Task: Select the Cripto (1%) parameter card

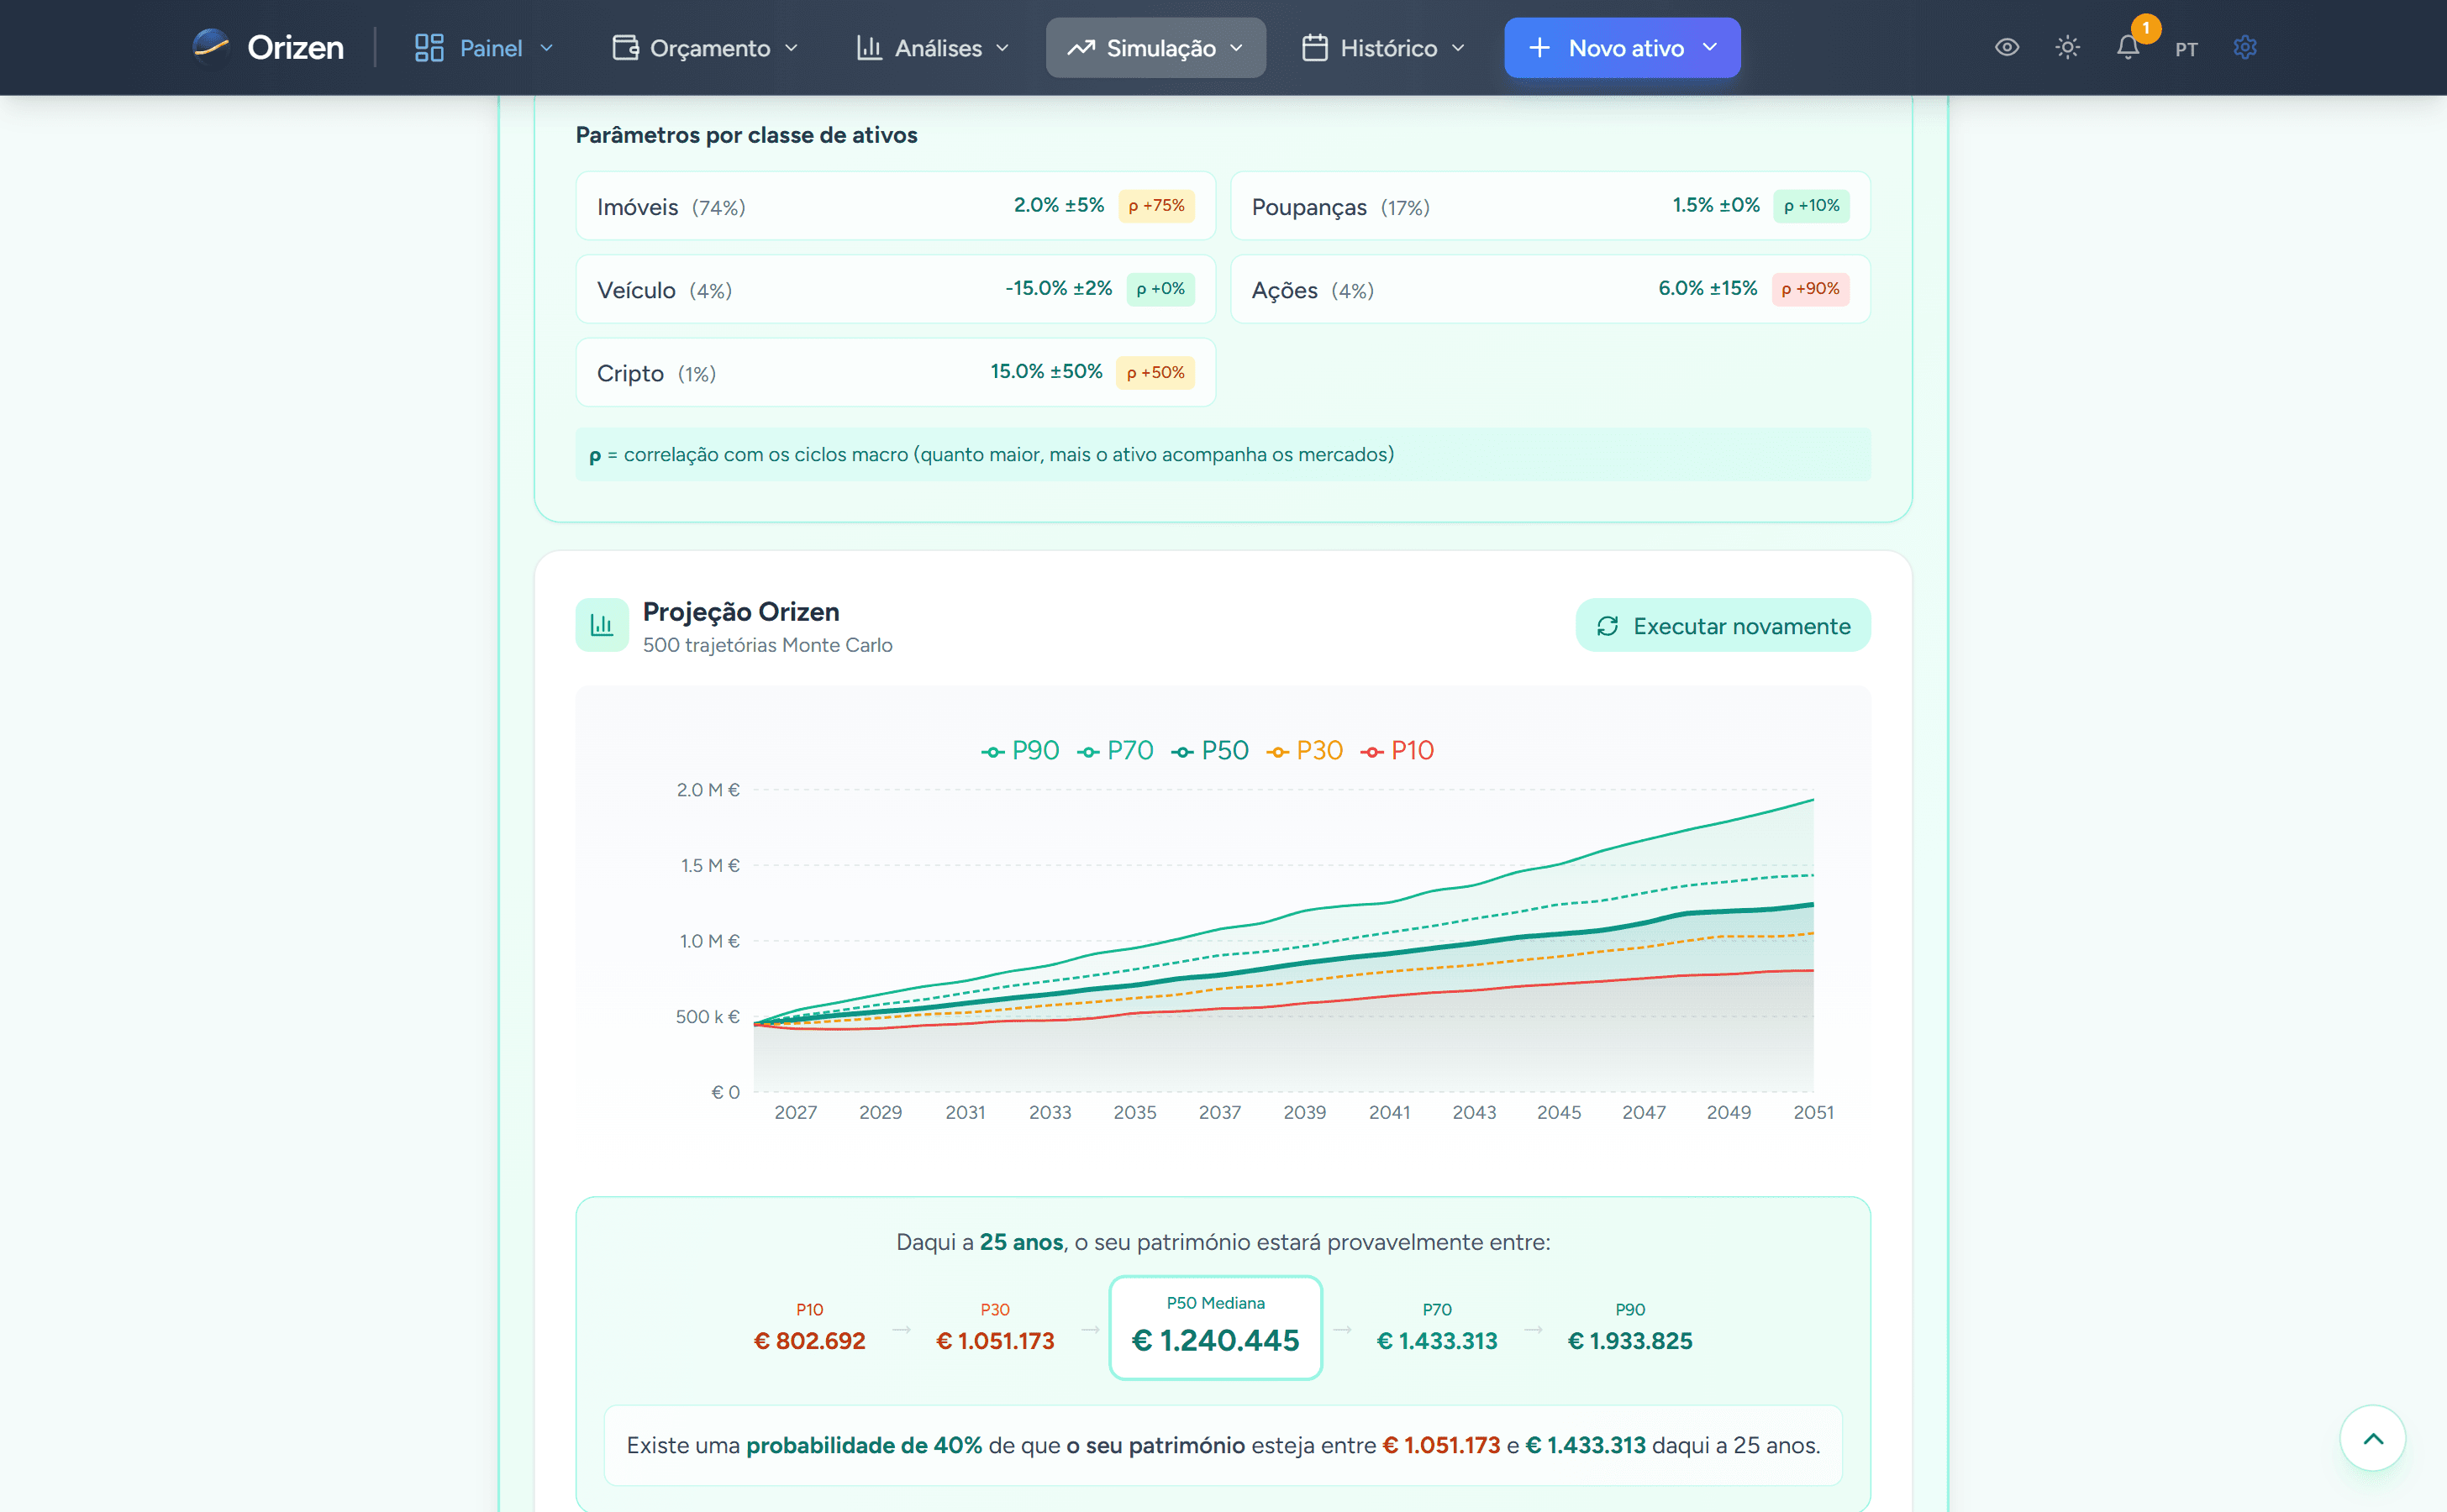Action: [896, 372]
